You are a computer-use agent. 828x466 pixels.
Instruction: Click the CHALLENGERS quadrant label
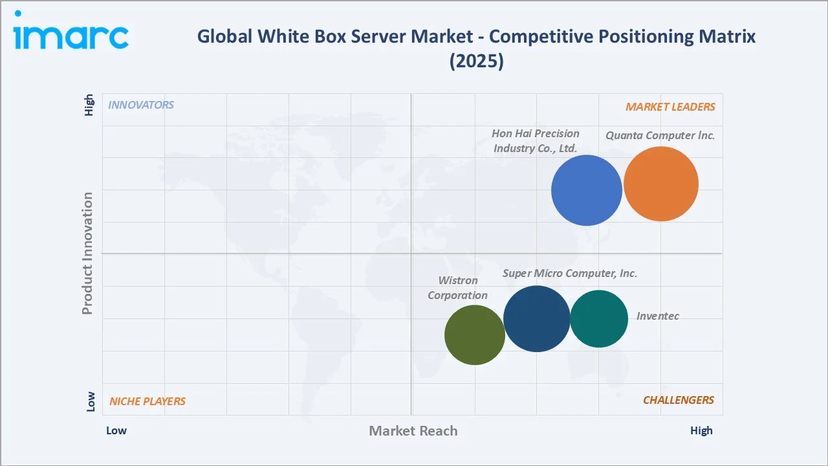coord(679,400)
